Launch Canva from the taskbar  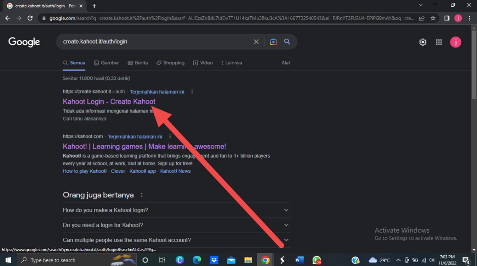pyautogui.click(x=180, y=260)
